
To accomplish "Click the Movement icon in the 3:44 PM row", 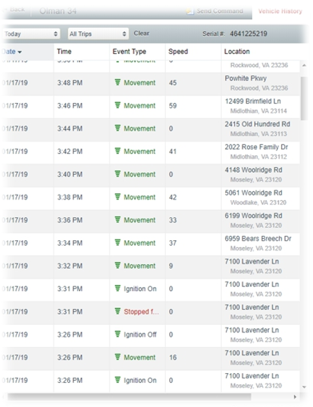I will [118, 128].
